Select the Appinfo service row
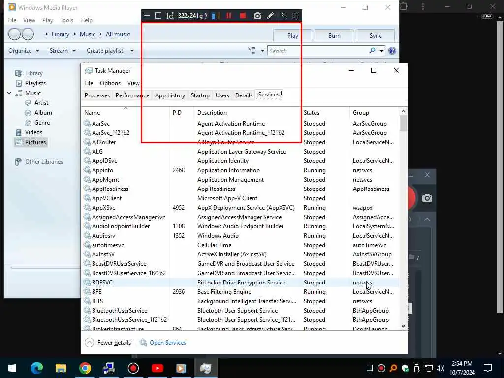This screenshot has height=378, width=504. click(240, 170)
